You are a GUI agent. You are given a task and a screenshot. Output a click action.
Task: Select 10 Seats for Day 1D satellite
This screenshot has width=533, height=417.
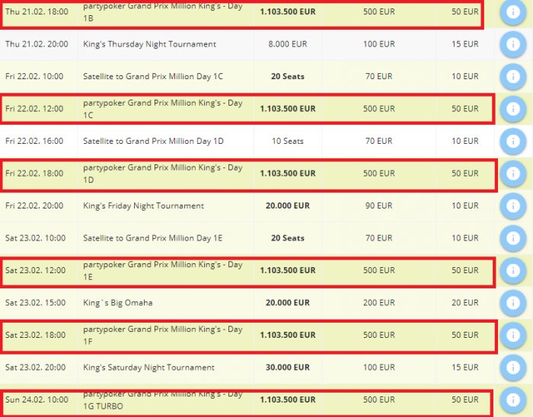tap(288, 141)
